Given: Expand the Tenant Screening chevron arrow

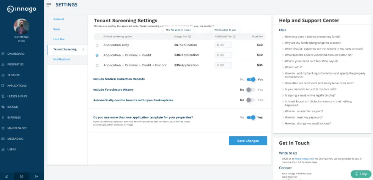Looking at the screenshot, I should pos(83,49).
